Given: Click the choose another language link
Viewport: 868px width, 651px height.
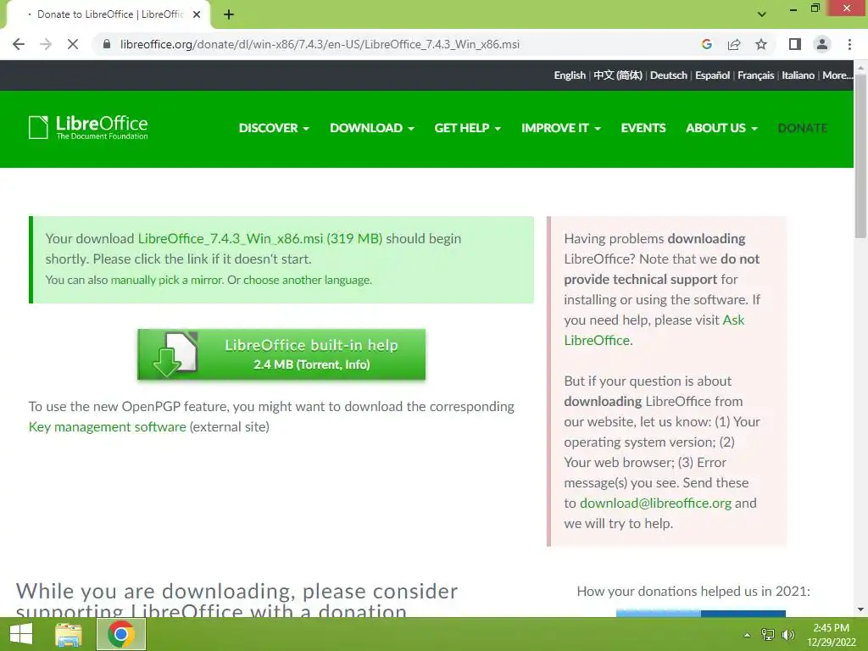Looking at the screenshot, I should (x=307, y=280).
